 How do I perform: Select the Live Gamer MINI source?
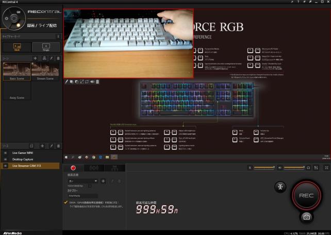pos(30,153)
